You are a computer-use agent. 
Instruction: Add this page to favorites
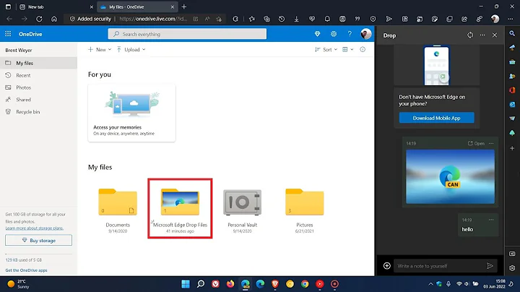click(x=219, y=19)
